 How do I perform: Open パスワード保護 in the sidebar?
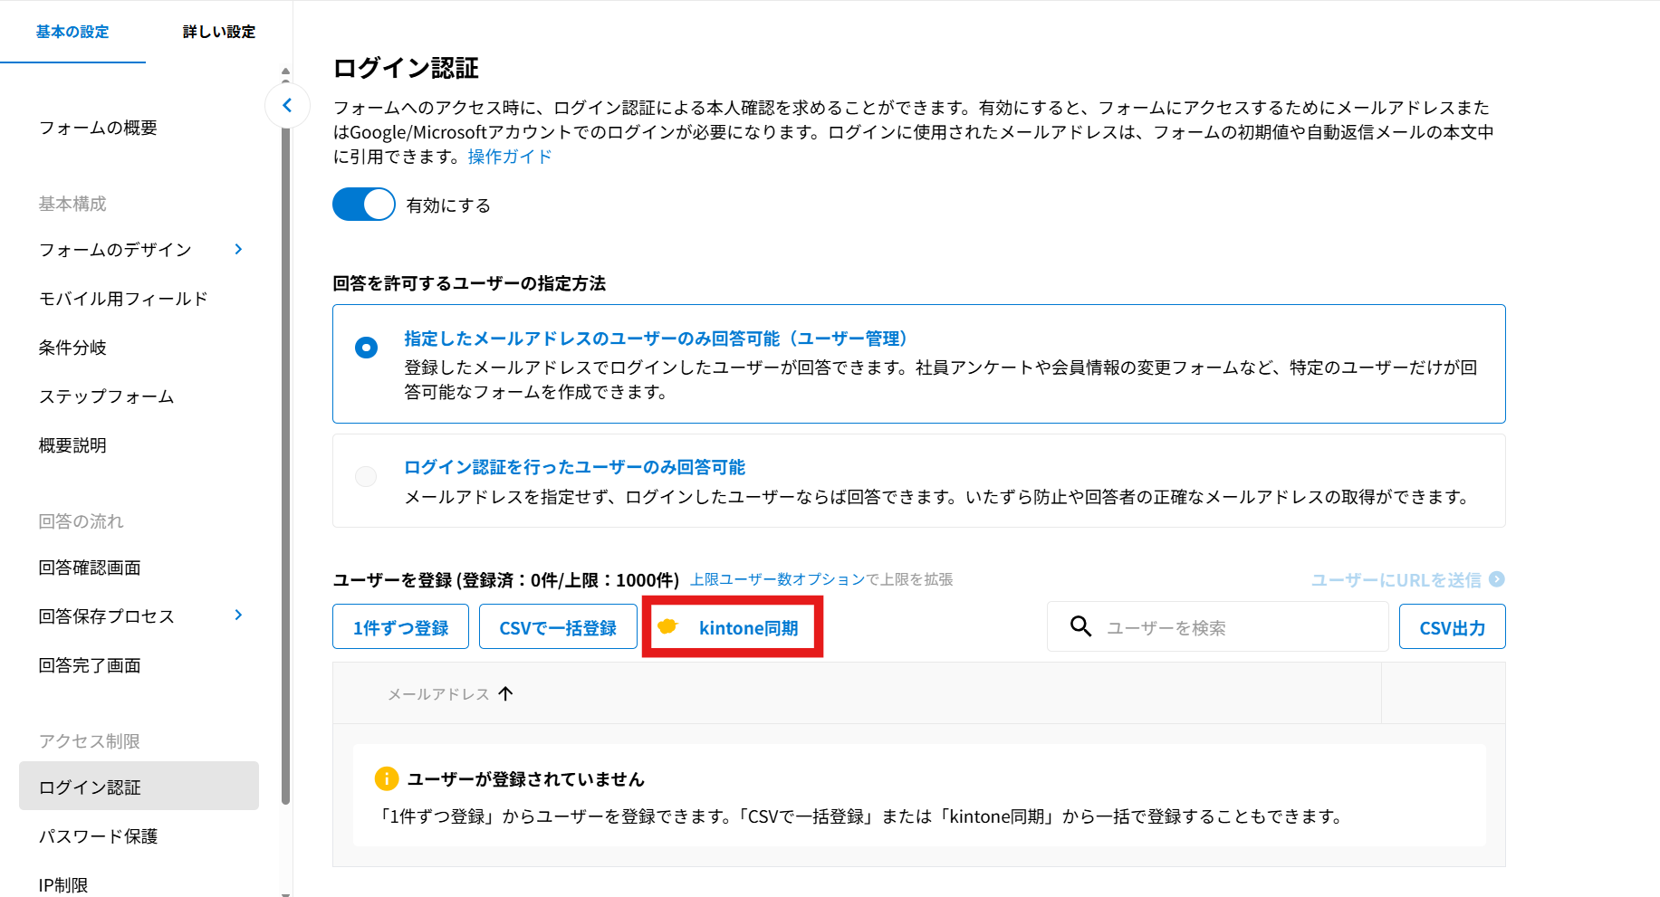pyautogui.click(x=99, y=836)
